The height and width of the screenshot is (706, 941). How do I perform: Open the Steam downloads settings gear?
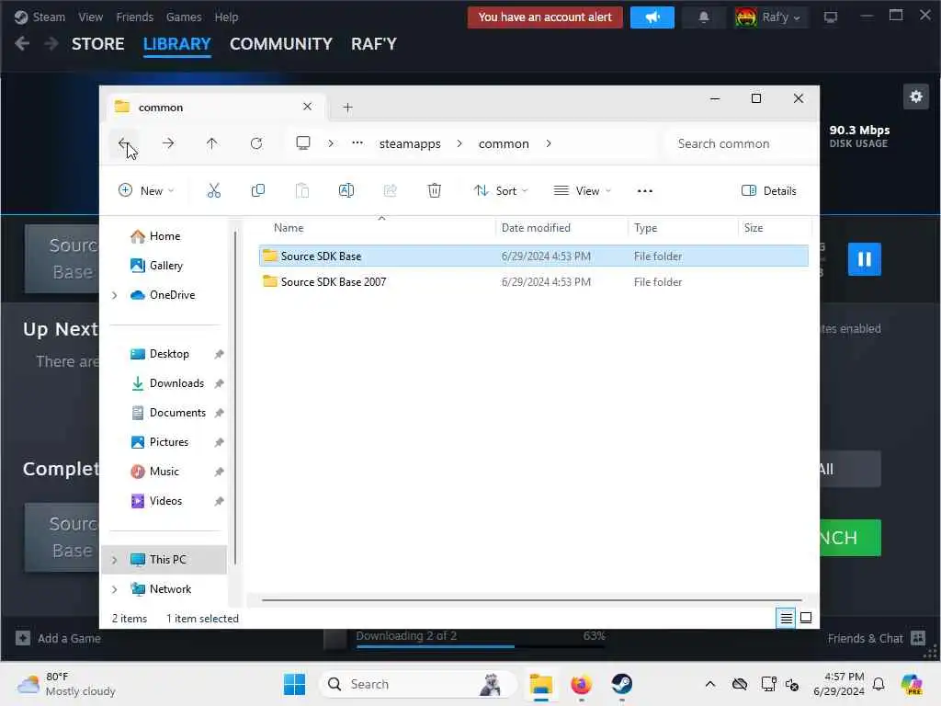916,97
